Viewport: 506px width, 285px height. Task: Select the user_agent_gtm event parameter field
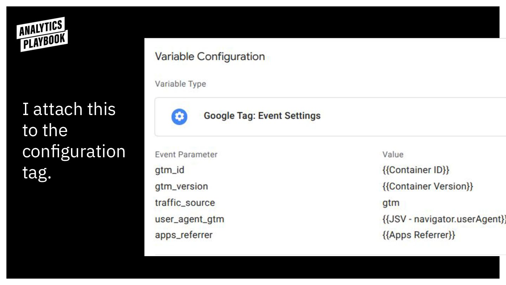coord(189,219)
